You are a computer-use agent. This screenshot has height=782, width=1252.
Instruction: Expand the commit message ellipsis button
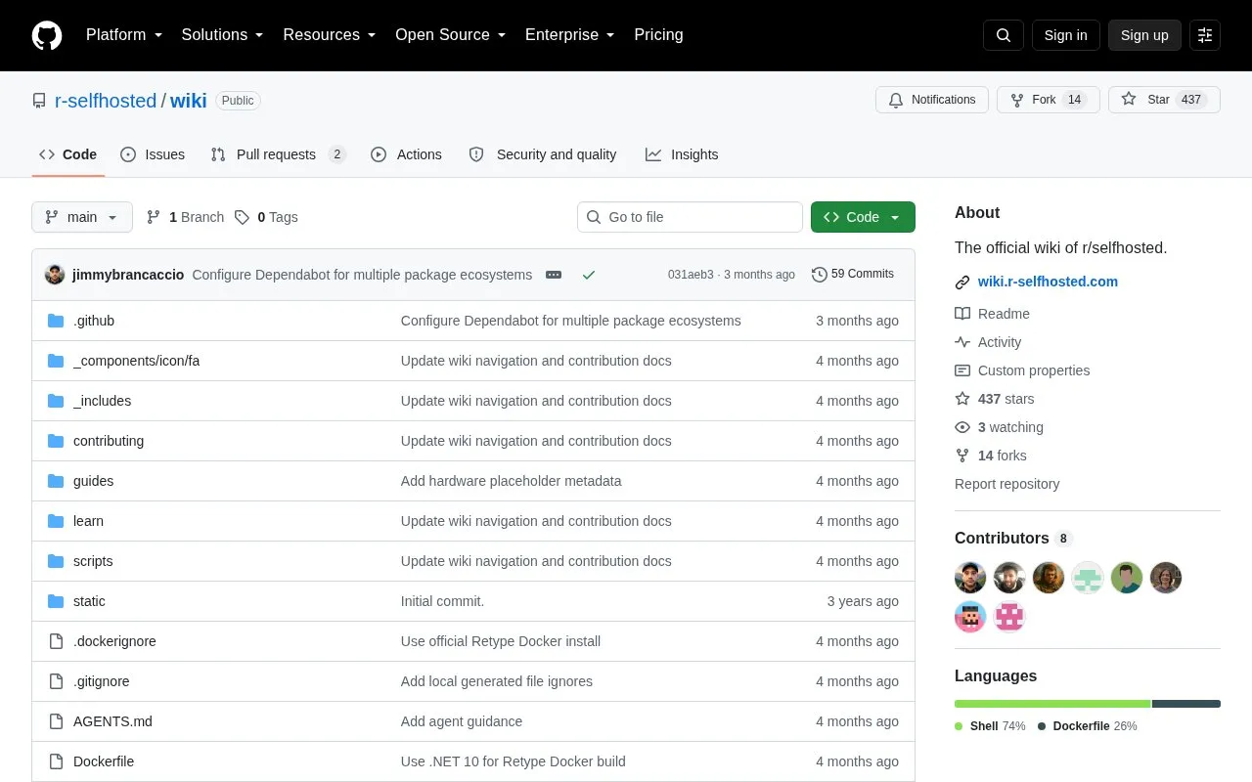pyautogui.click(x=554, y=275)
